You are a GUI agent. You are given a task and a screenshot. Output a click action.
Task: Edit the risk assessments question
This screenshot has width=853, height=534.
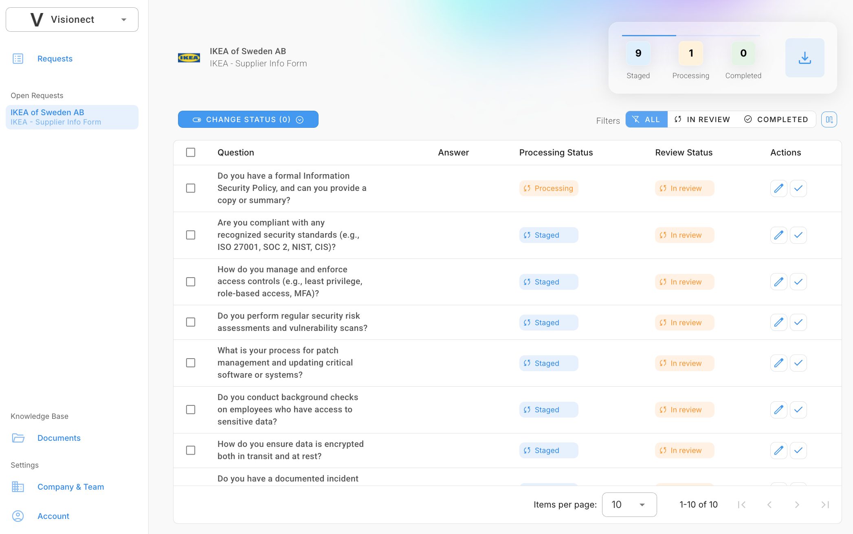(x=778, y=322)
